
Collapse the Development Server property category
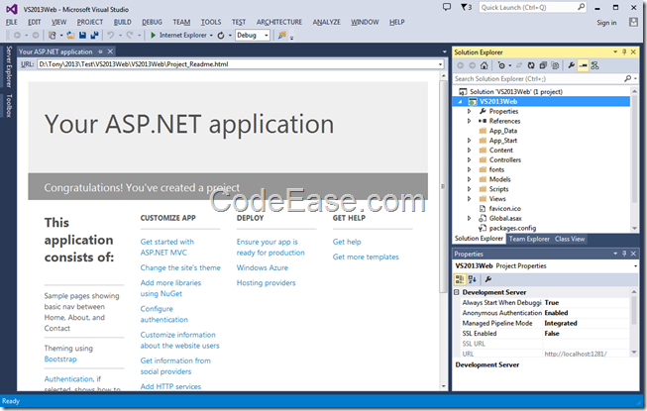coord(457,292)
